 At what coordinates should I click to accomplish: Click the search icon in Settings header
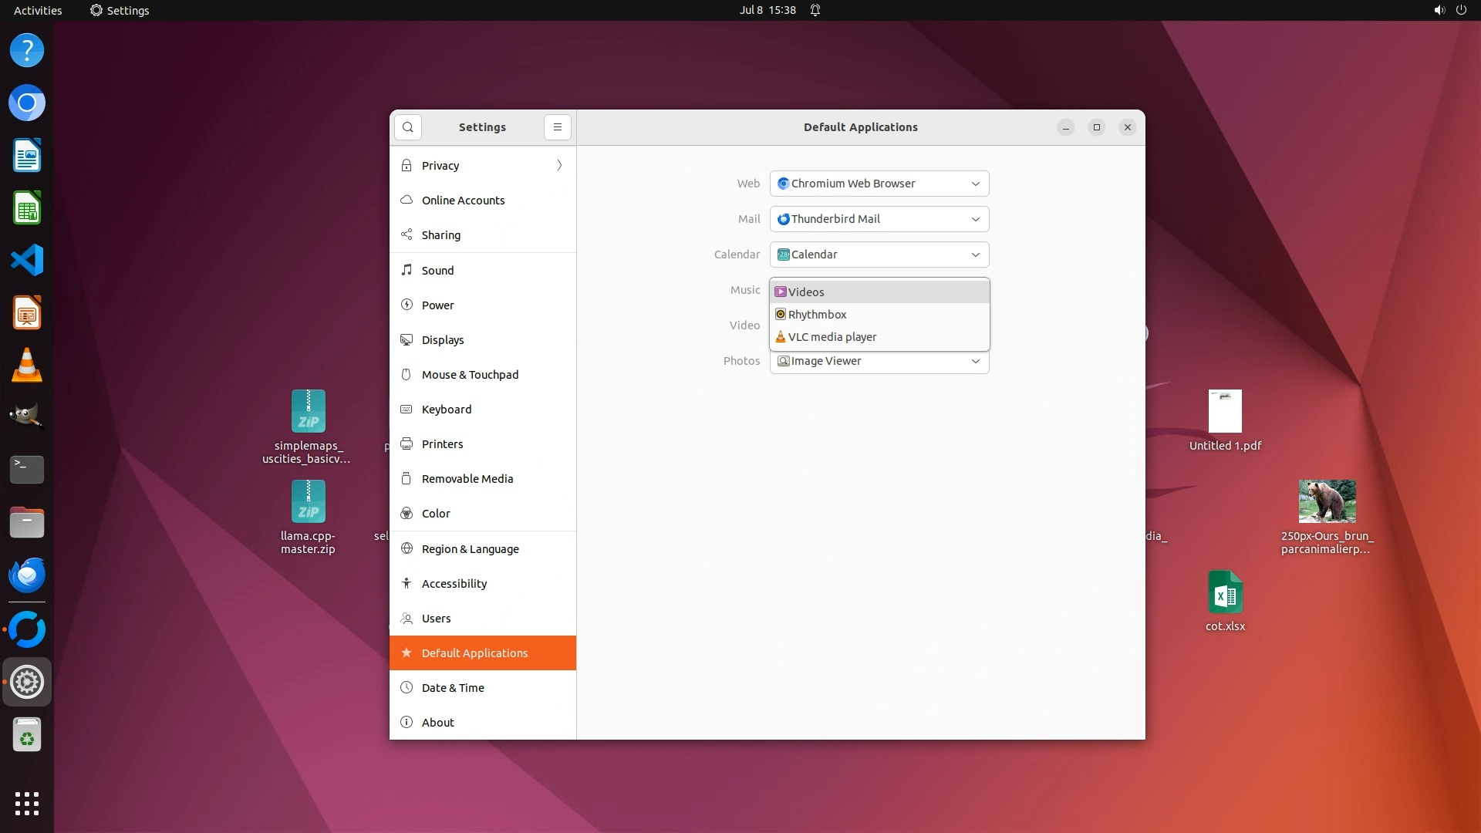pyautogui.click(x=407, y=127)
